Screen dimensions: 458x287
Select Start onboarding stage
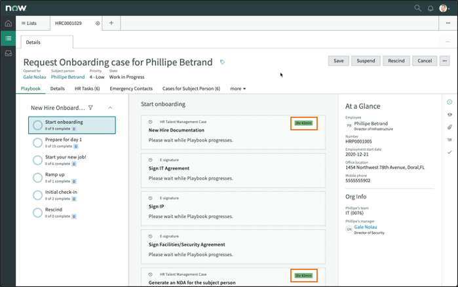pos(72,125)
